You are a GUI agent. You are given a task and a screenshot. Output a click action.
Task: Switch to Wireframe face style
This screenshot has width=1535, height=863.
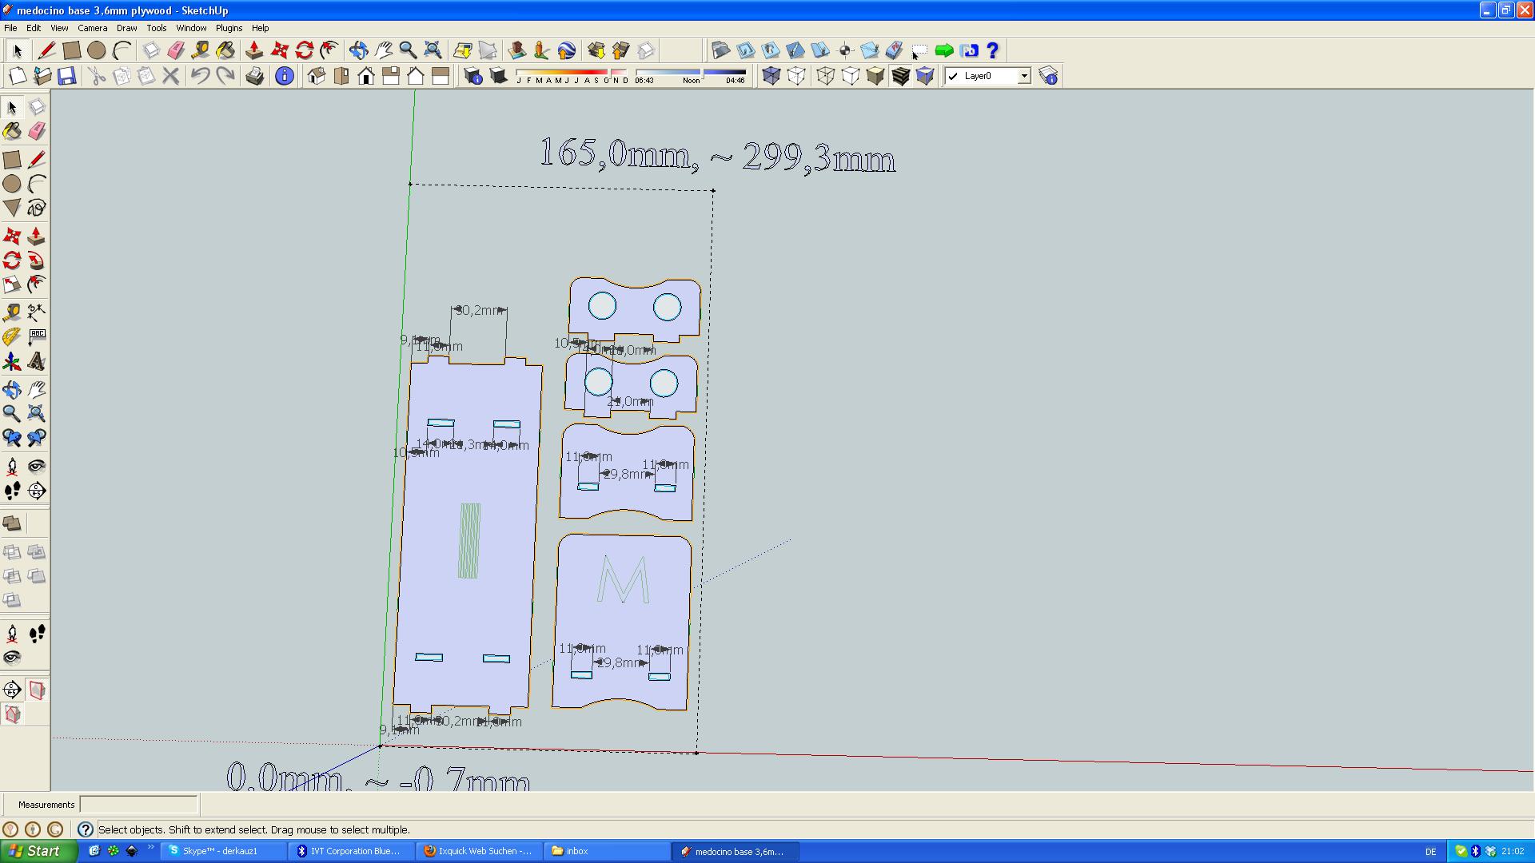[x=824, y=76]
